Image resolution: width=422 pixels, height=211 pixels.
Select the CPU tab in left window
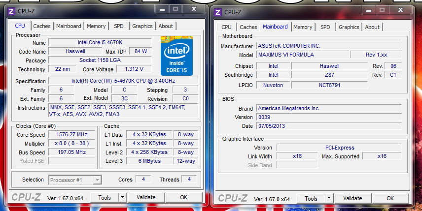(20, 26)
